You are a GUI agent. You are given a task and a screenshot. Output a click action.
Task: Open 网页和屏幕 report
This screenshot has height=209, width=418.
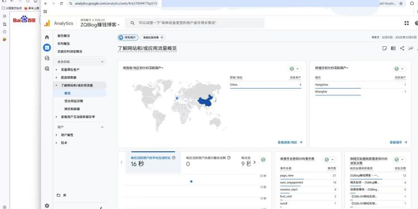coord(72,109)
